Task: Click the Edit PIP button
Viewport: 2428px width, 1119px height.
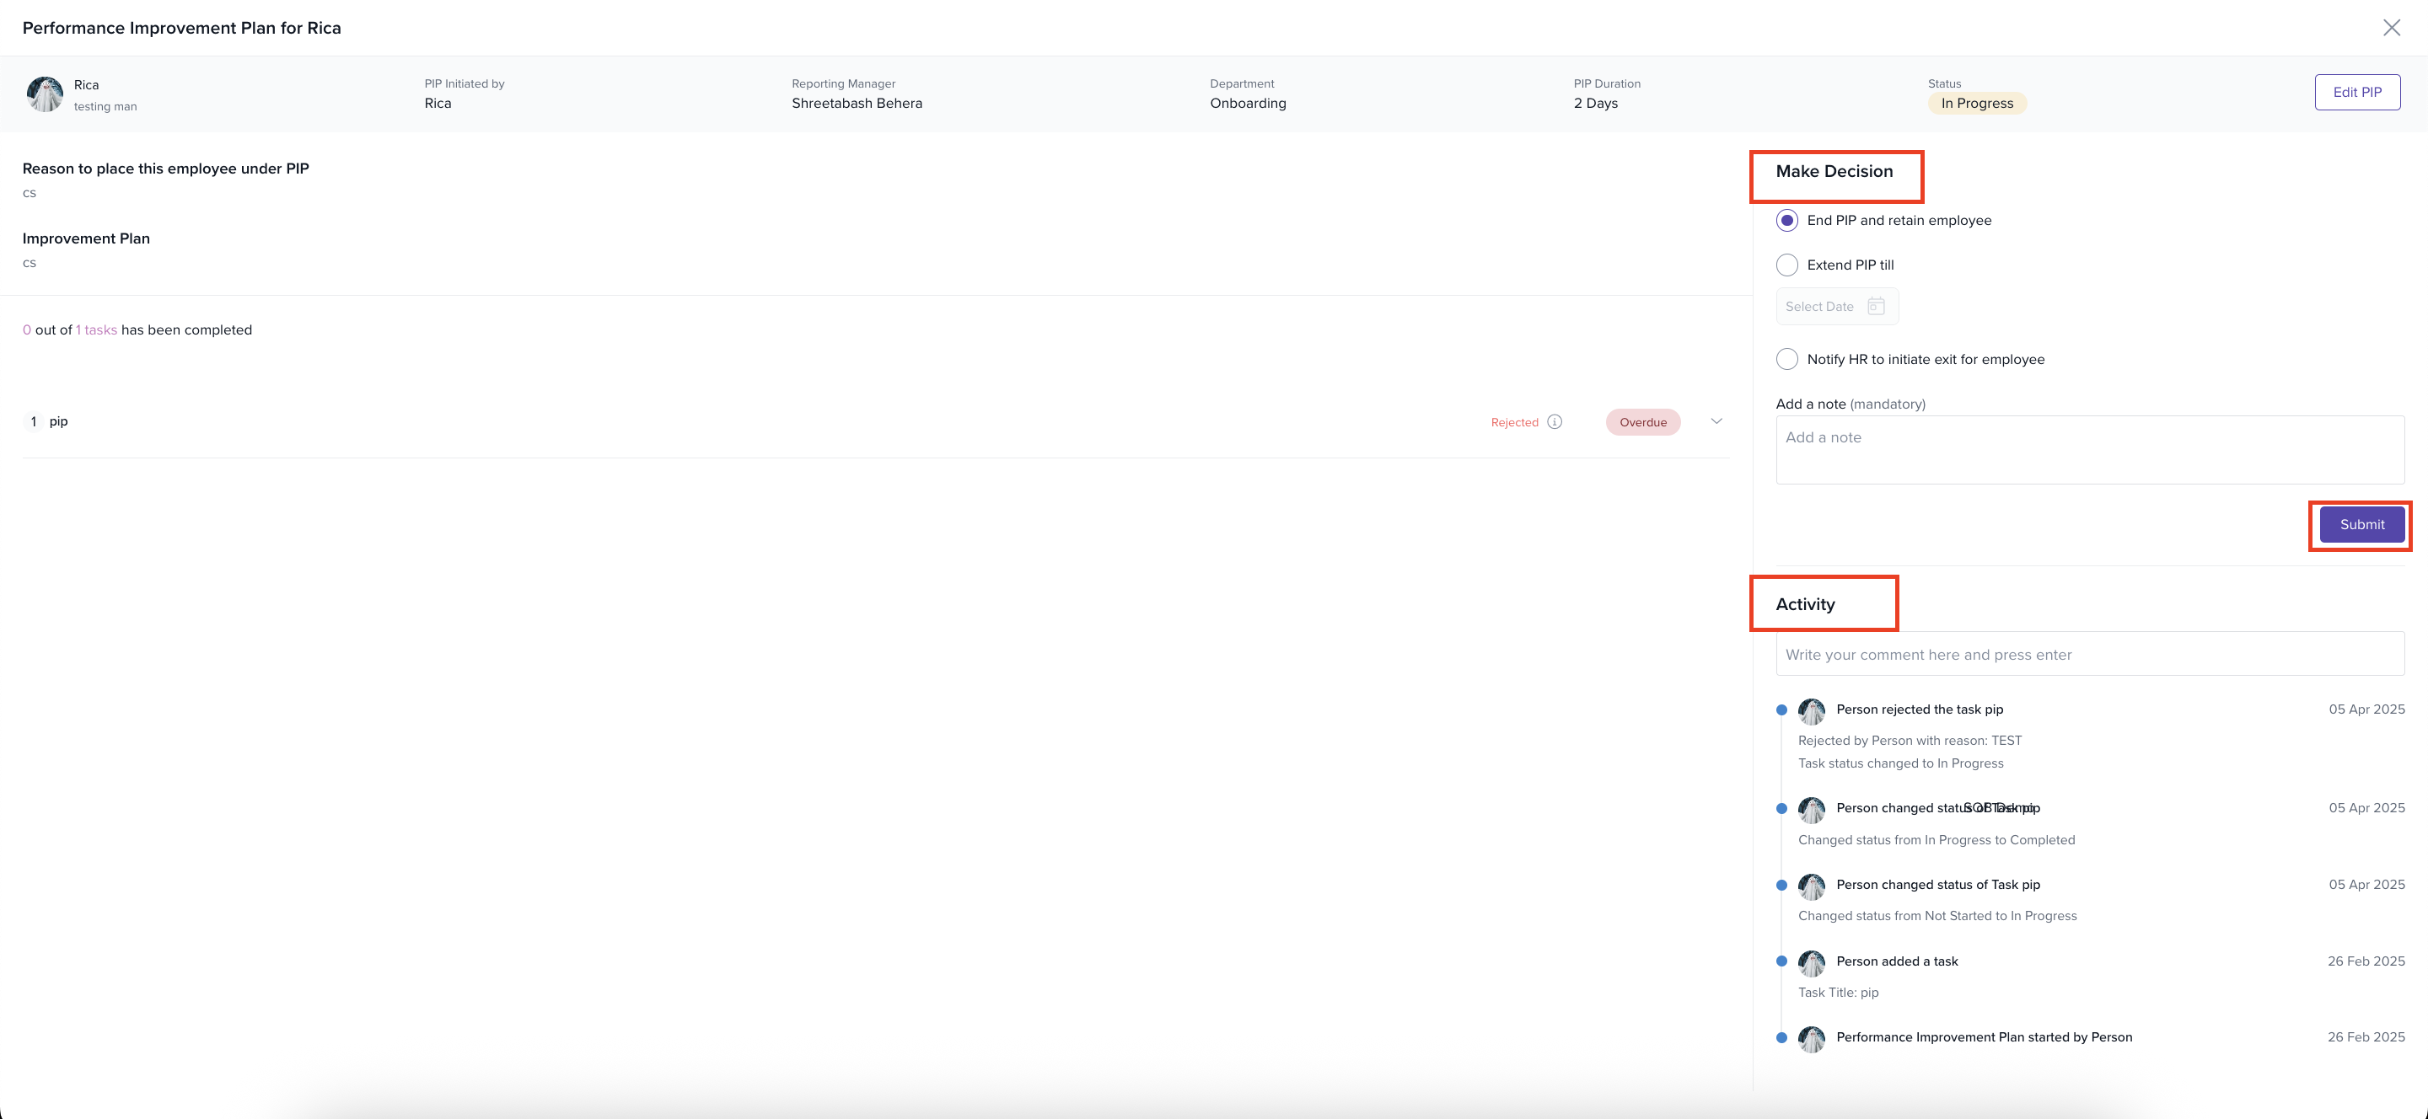Action: click(2357, 91)
